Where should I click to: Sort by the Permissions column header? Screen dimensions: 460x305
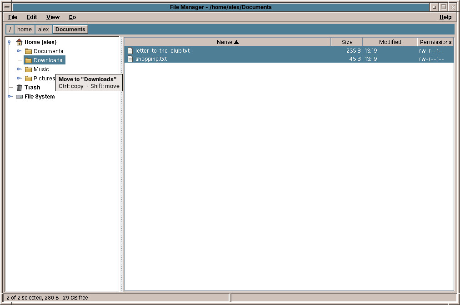tap(435, 42)
